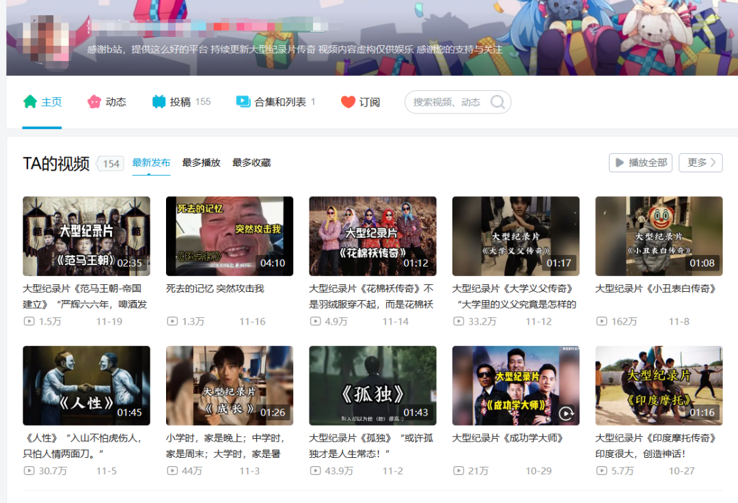Open the 订阅 tab
Screen dimensions: 738x503
[360, 102]
